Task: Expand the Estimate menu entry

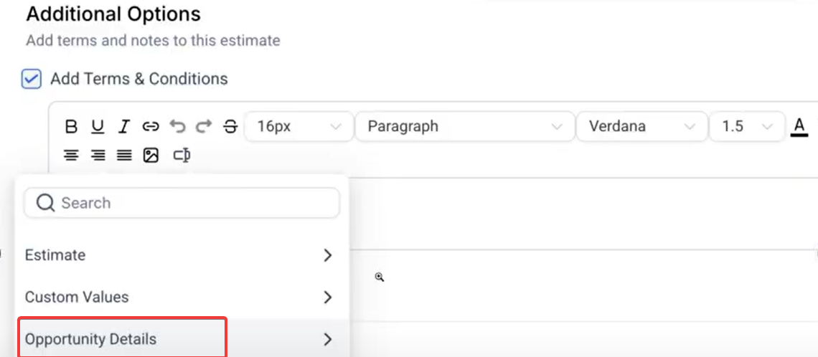Action: 179,255
